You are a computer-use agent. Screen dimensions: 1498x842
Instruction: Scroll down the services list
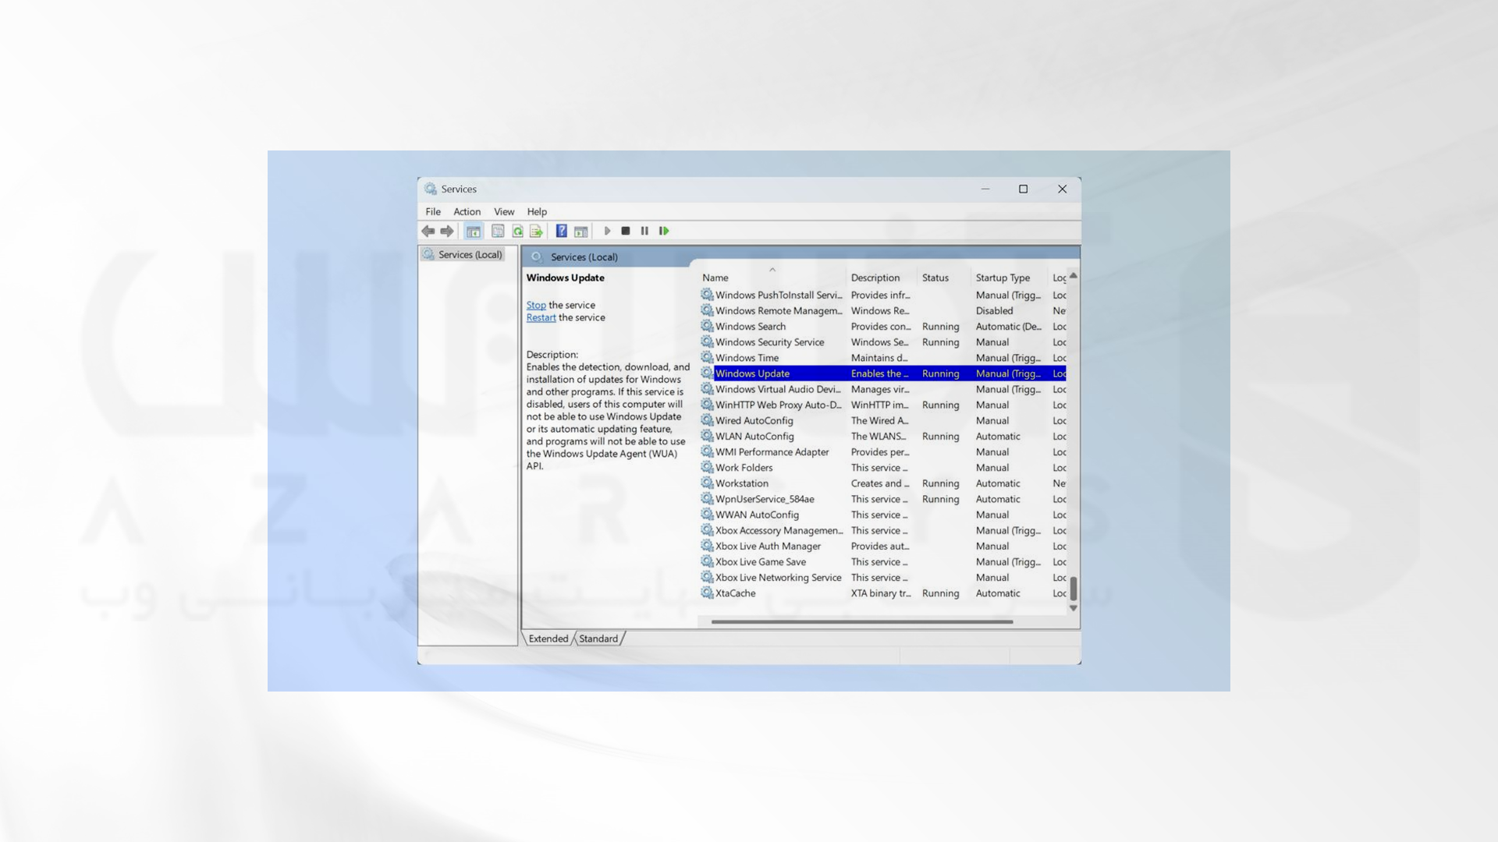[1072, 607]
